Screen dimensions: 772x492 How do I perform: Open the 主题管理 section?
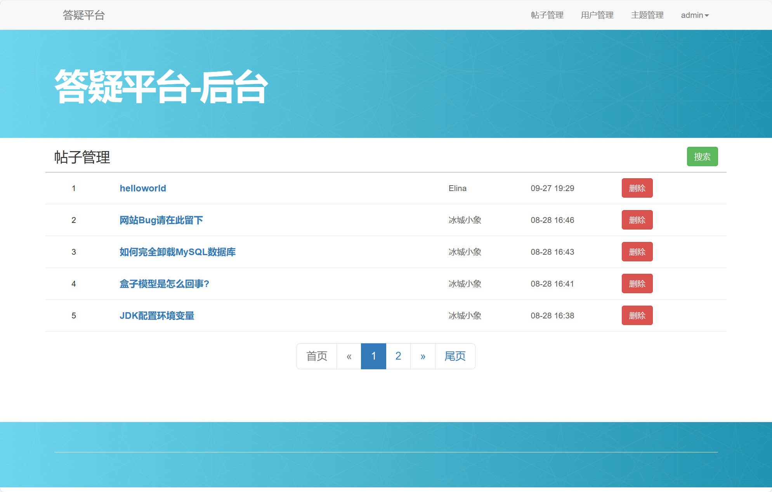pos(647,15)
